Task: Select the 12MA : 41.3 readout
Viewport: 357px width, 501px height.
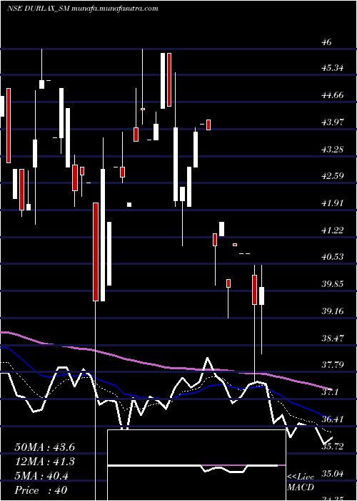Action: pos(44,462)
